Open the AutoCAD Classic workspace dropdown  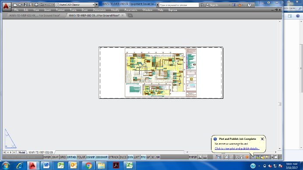pyautogui.click(x=75, y=5)
